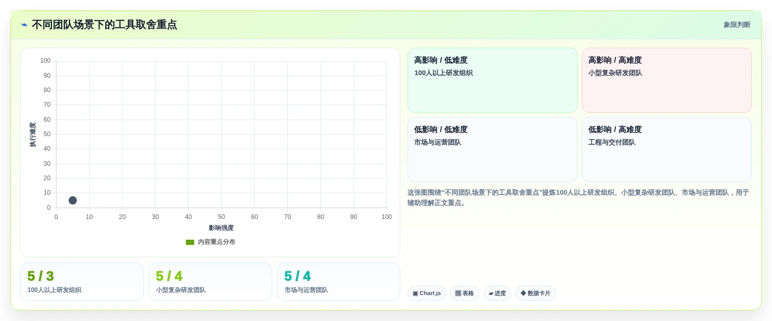This screenshot has width=772, height=321.
Task: Open the 低影响 / 低难度 quadrant card
Action: click(492, 150)
